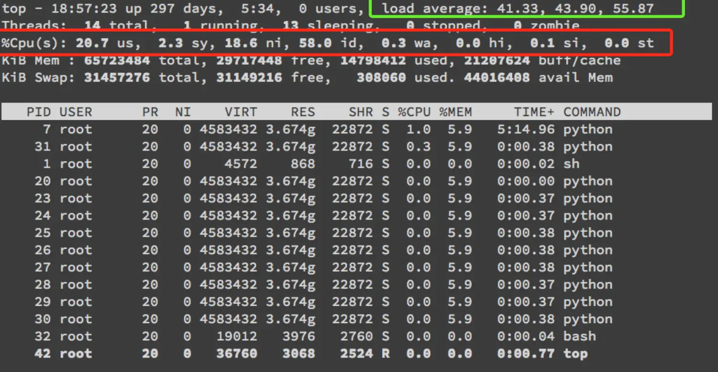Click the buff/cache value 21207624
Screen dimensions: 718x372
[x=497, y=60]
